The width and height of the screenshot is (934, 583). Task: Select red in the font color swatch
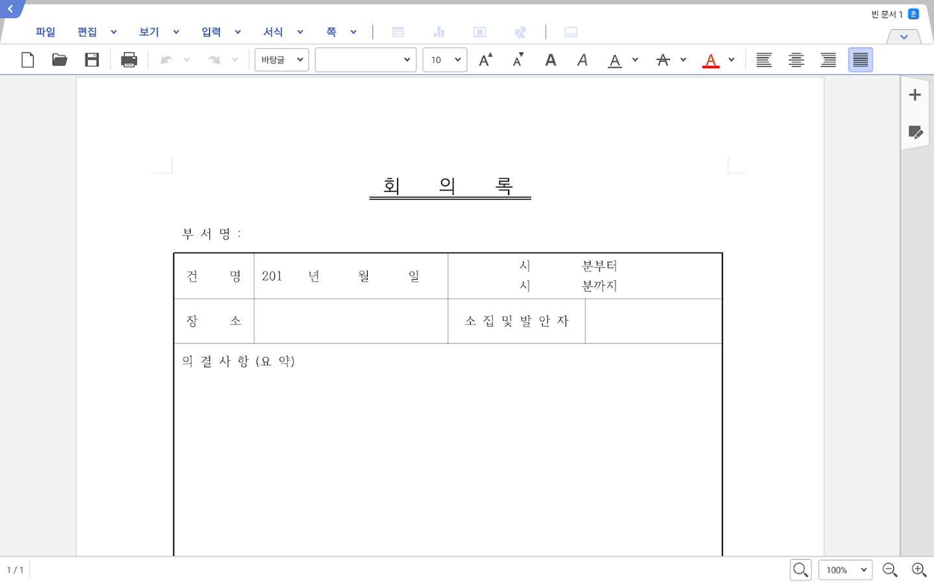click(x=711, y=60)
